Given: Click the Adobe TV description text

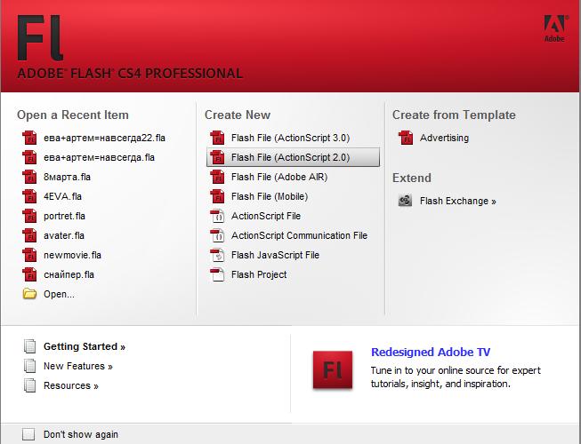Looking at the screenshot, I should pyautogui.click(x=456, y=377).
